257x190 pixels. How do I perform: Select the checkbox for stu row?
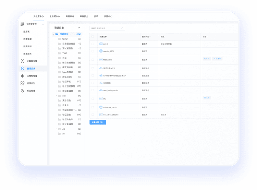93,98
